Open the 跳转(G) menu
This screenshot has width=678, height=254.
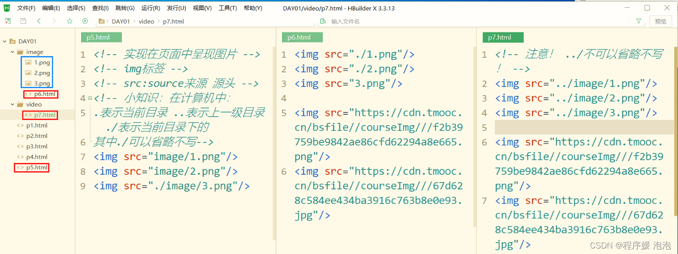click(125, 8)
